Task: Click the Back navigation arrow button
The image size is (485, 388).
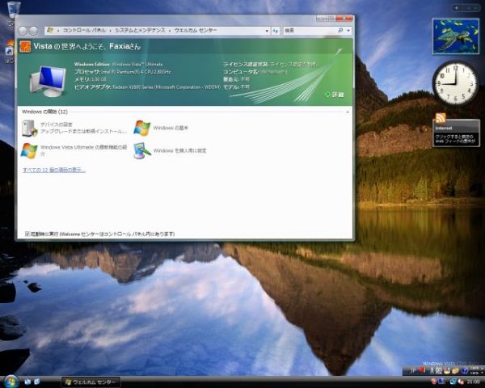Action: tap(23, 30)
